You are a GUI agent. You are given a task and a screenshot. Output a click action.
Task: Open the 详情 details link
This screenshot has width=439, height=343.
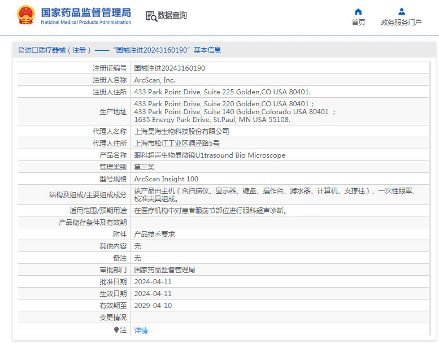tap(141, 331)
